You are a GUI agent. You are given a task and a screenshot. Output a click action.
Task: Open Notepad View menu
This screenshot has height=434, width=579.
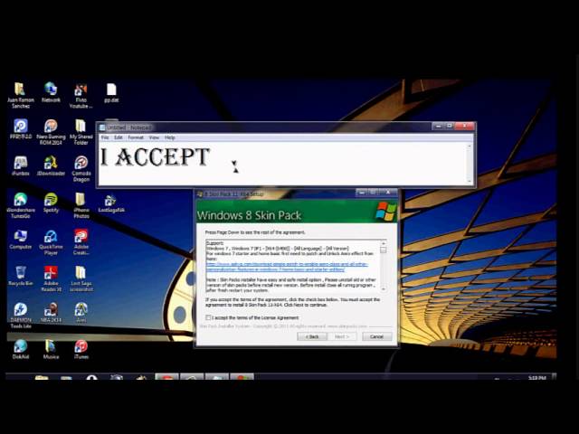154,137
